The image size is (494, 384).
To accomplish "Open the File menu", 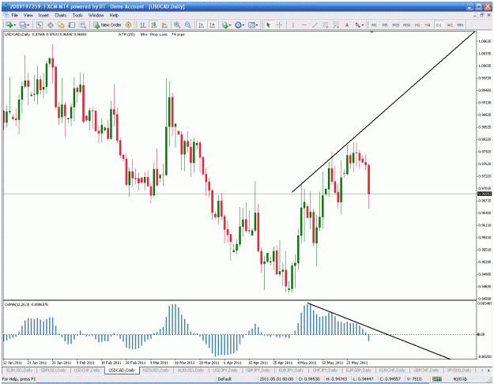I will pos(14,15).
